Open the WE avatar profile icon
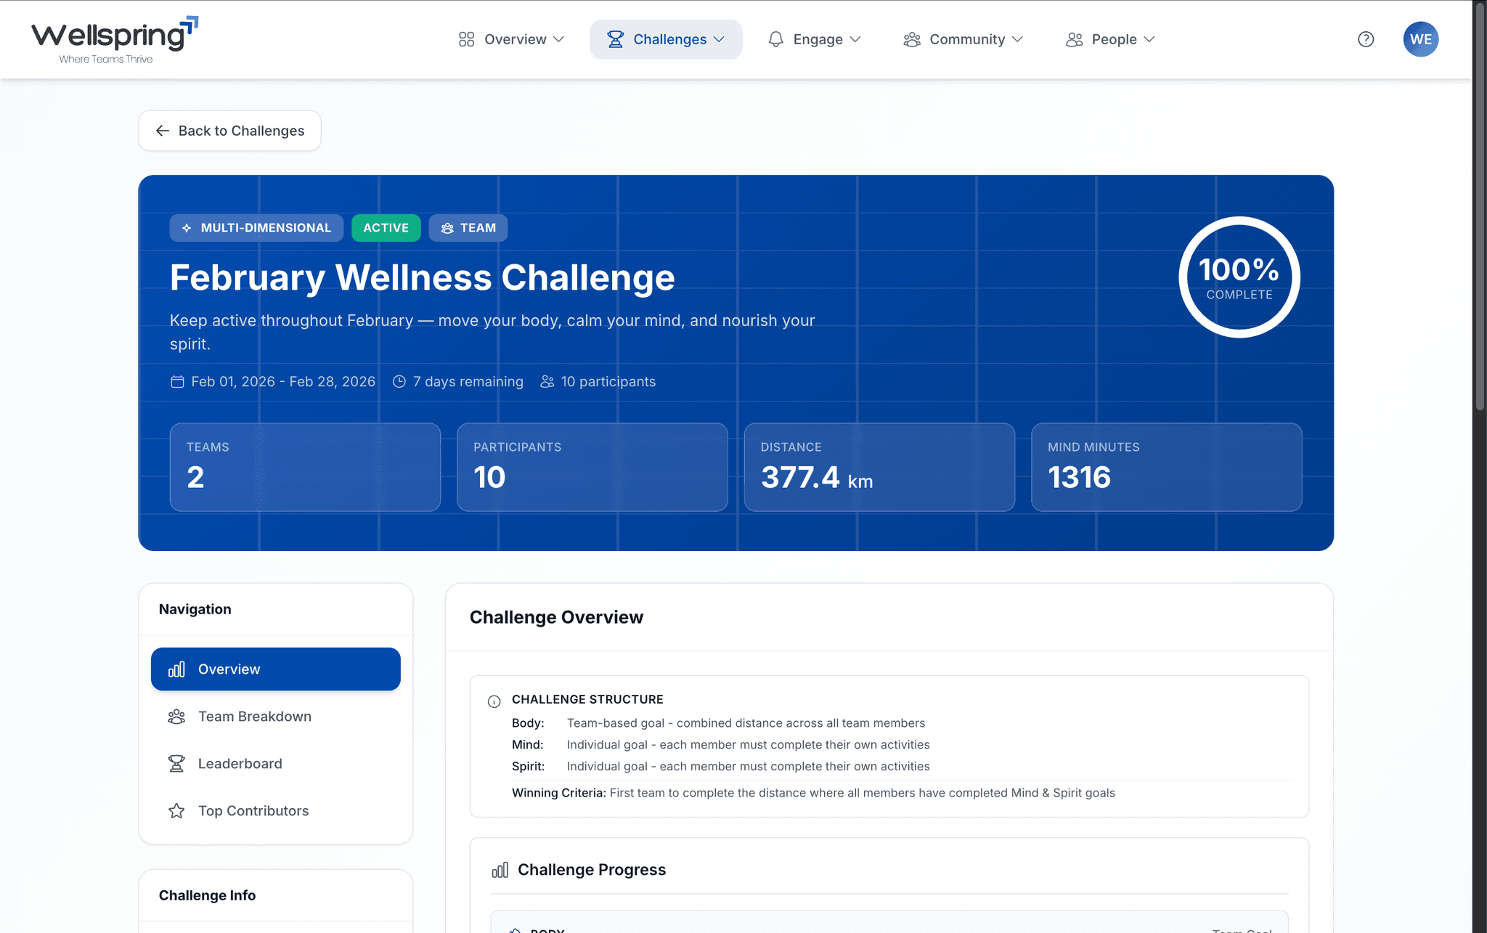 coord(1421,39)
